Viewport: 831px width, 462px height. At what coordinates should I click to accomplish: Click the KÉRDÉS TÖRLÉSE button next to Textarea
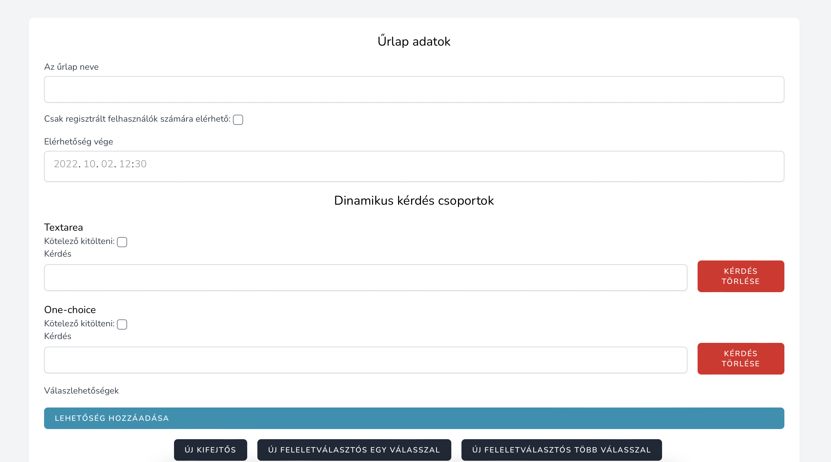point(740,276)
